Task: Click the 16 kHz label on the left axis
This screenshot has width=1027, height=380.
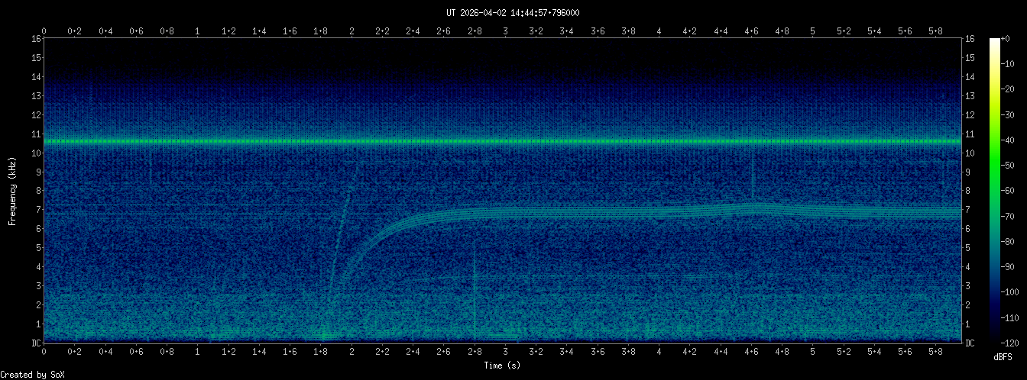Action: pos(36,39)
